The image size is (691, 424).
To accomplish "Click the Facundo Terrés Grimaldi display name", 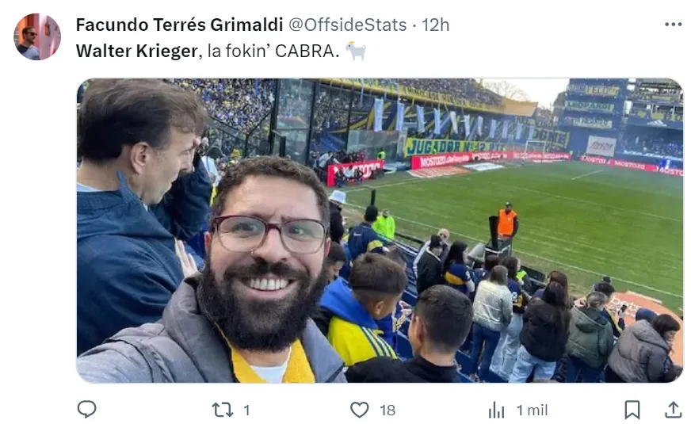I will tap(179, 25).
